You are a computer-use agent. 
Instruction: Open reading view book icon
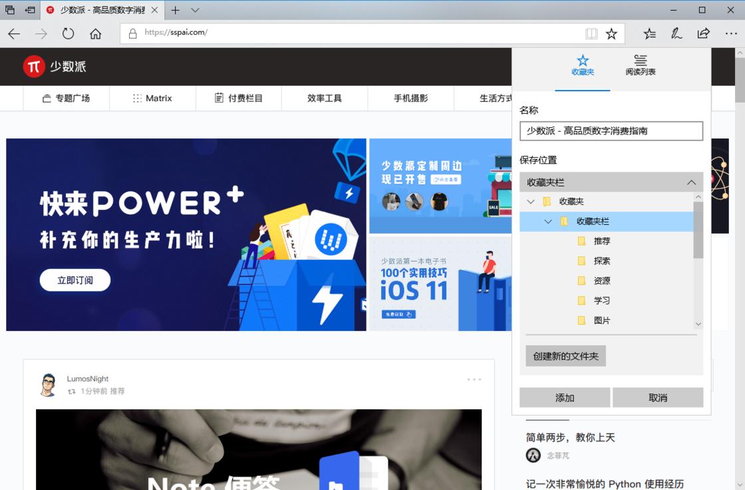click(x=591, y=34)
